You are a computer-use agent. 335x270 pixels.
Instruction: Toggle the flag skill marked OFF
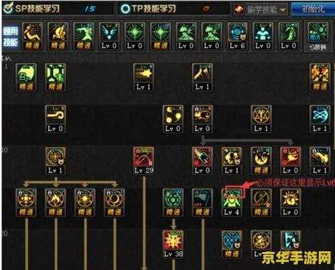(x=202, y=202)
